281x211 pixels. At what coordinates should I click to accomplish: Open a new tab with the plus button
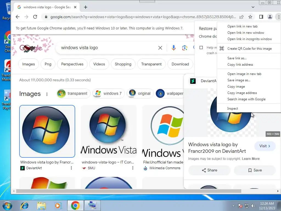coord(86,7)
